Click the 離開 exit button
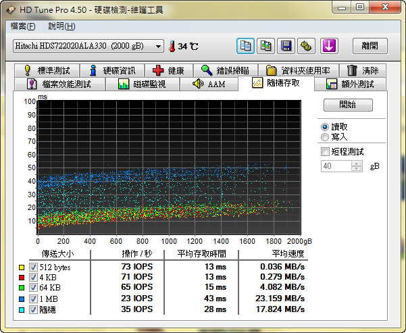406x333 pixels. (370, 46)
